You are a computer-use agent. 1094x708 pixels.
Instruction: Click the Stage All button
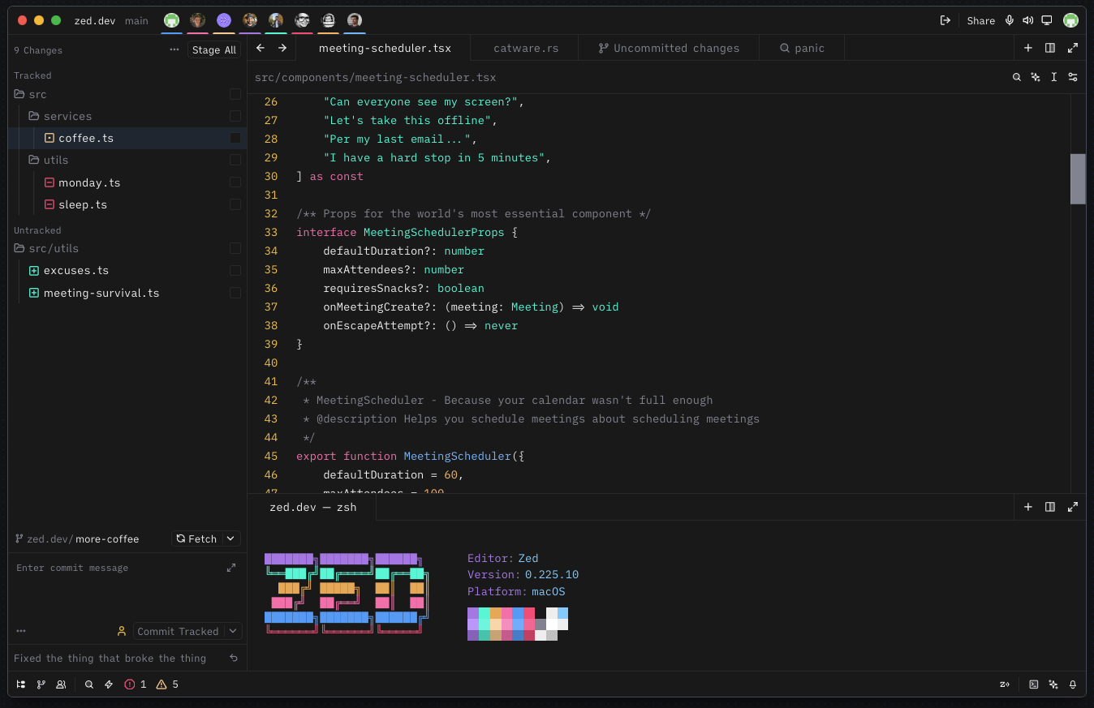(214, 50)
